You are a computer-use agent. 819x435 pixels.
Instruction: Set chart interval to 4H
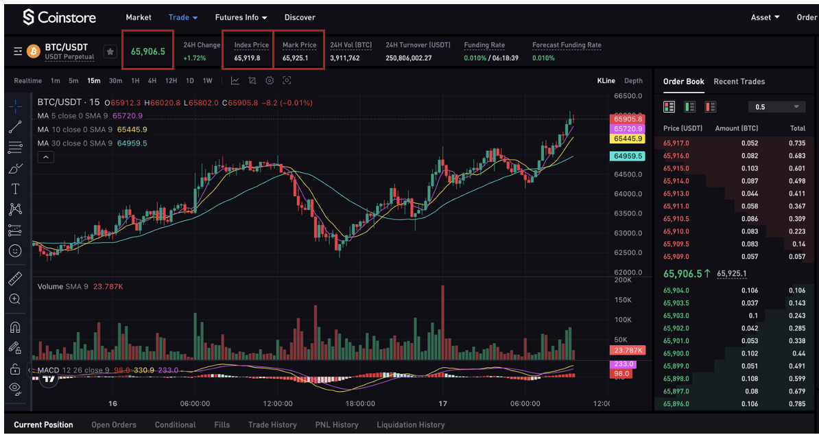[152, 80]
